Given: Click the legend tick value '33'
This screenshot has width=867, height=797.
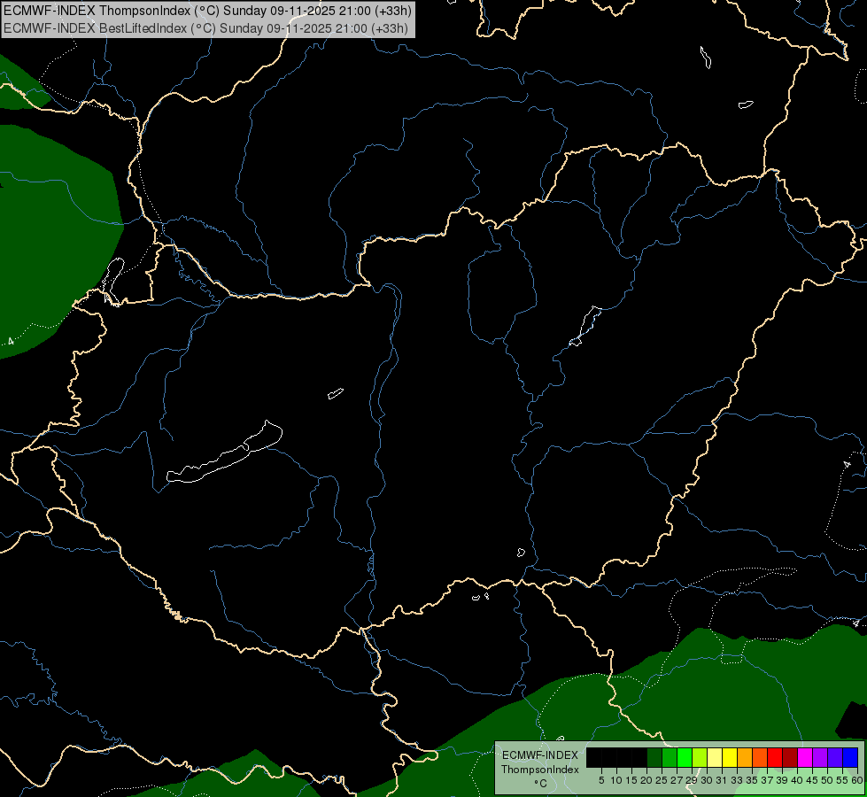Looking at the screenshot, I should [x=737, y=780].
